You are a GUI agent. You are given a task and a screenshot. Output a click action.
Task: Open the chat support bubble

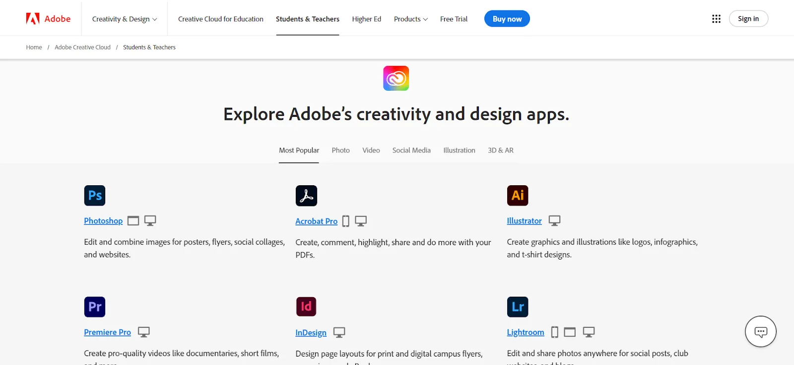[761, 331]
